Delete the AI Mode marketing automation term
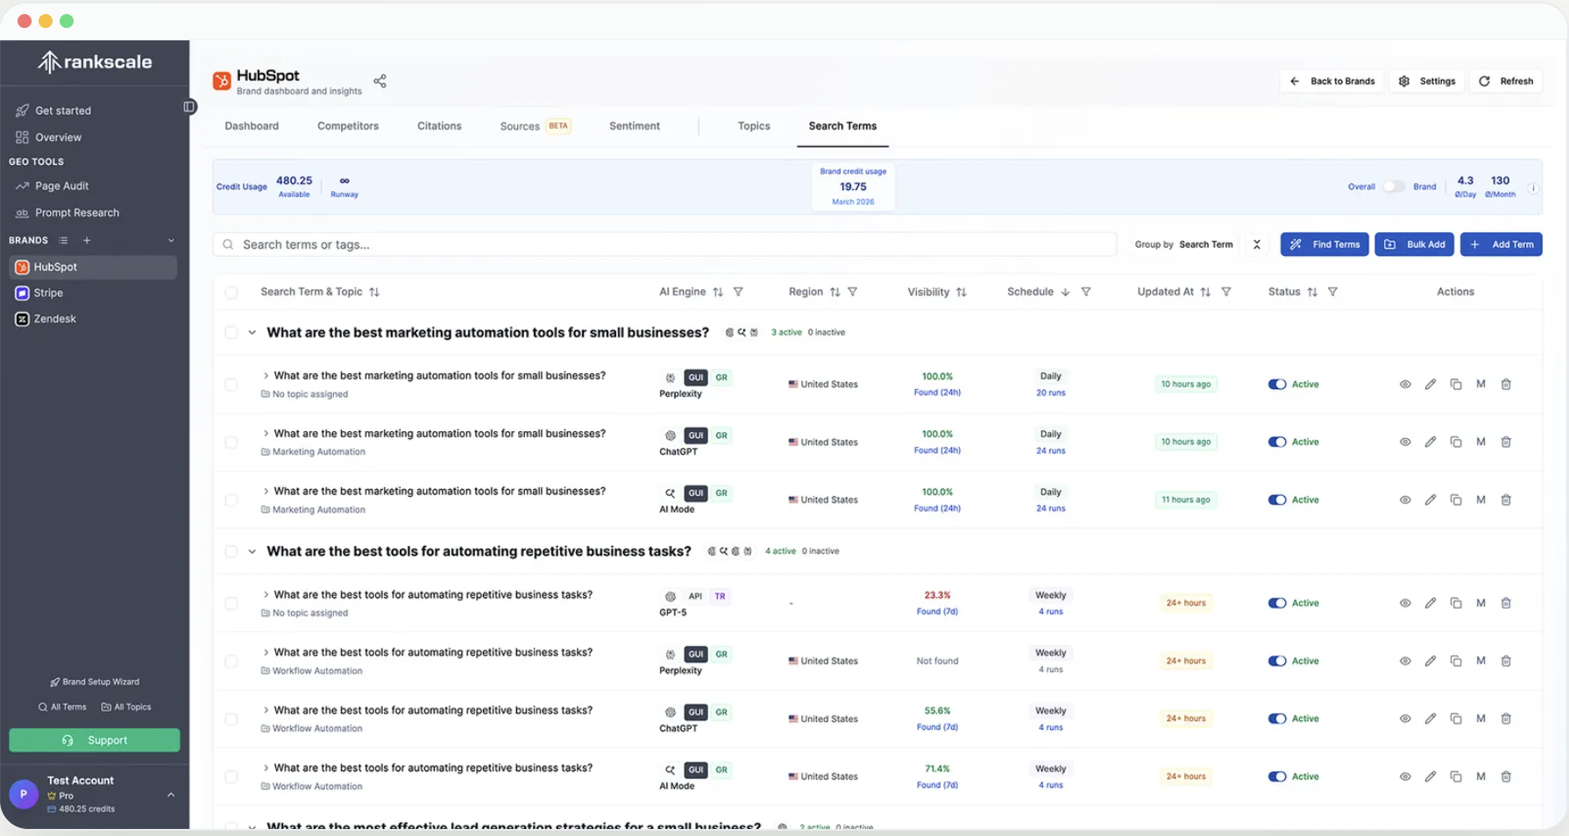The height and width of the screenshot is (836, 1569). click(x=1506, y=500)
